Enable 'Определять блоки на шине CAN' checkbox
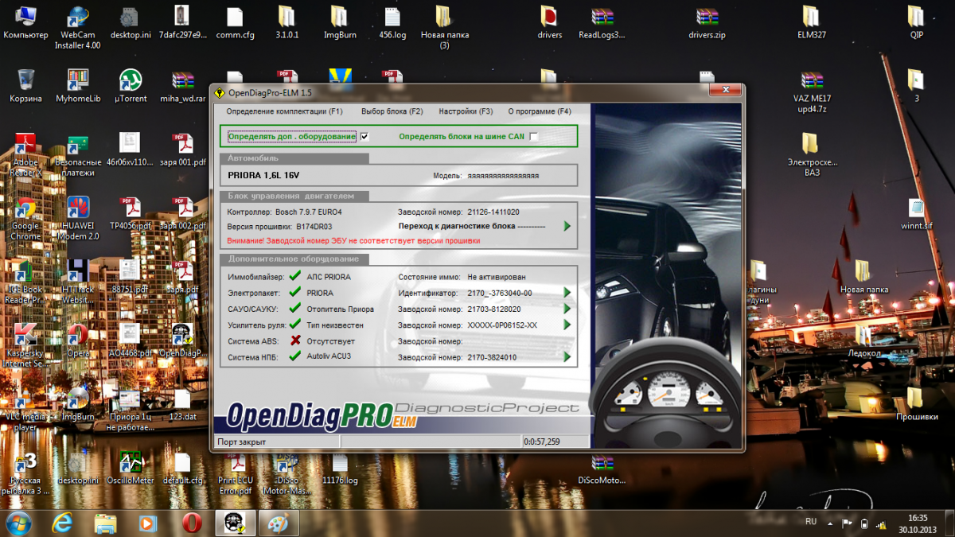Image resolution: width=955 pixels, height=537 pixels. point(534,137)
